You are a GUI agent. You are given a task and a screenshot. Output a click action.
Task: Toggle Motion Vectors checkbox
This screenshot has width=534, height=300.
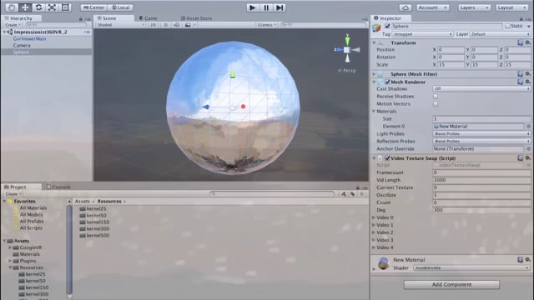(436, 103)
